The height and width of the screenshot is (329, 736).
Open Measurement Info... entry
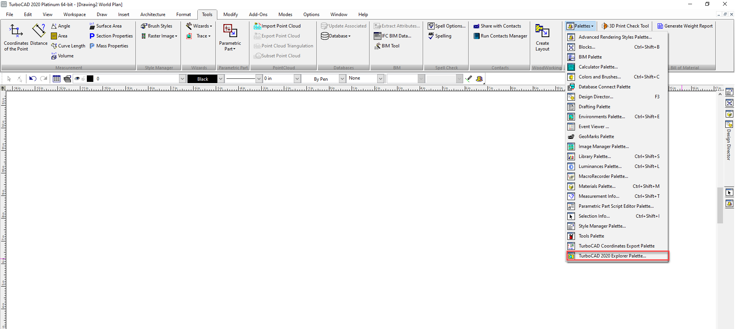[617, 196]
